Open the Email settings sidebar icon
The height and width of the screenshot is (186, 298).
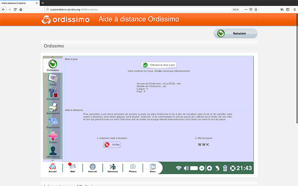(53, 80)
